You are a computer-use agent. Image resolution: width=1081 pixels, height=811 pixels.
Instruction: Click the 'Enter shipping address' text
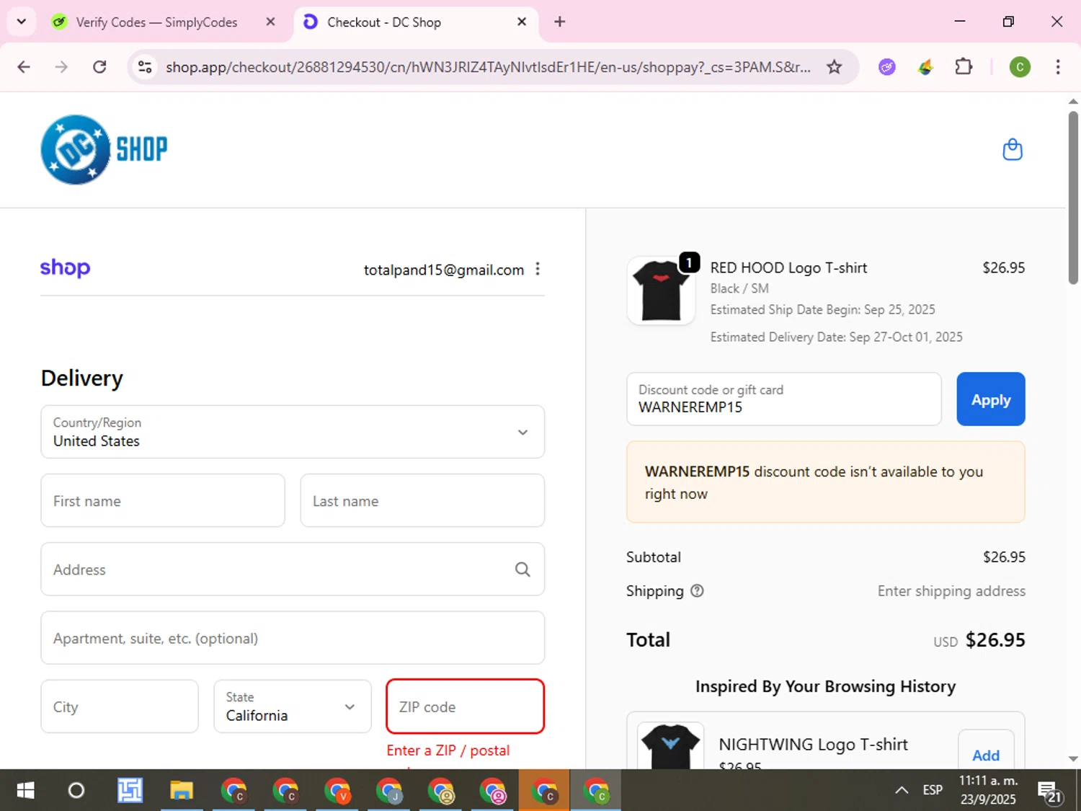tap(951, 591)
